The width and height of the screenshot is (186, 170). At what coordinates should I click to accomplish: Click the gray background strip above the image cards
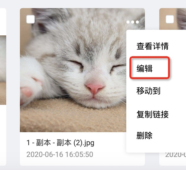coord(93,4)
